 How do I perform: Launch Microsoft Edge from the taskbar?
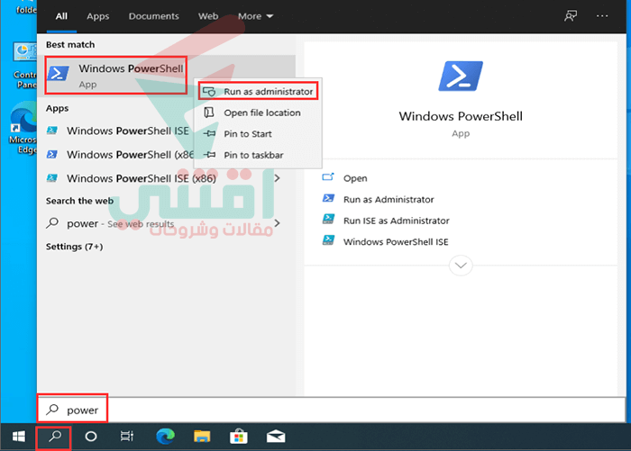point(165,437)
